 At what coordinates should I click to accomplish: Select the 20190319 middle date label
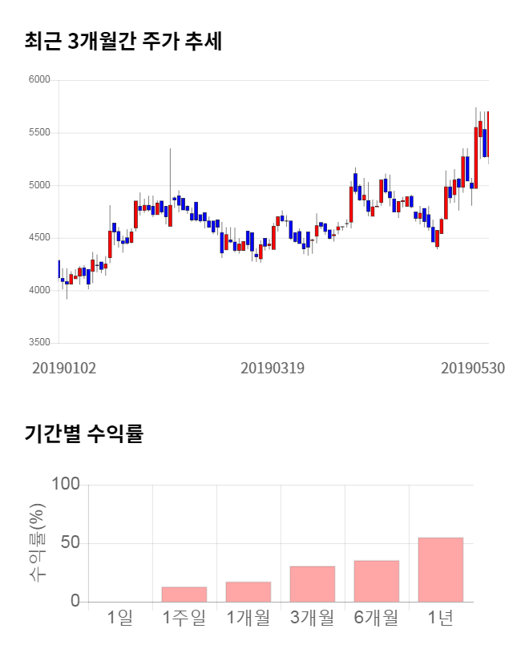273,368
